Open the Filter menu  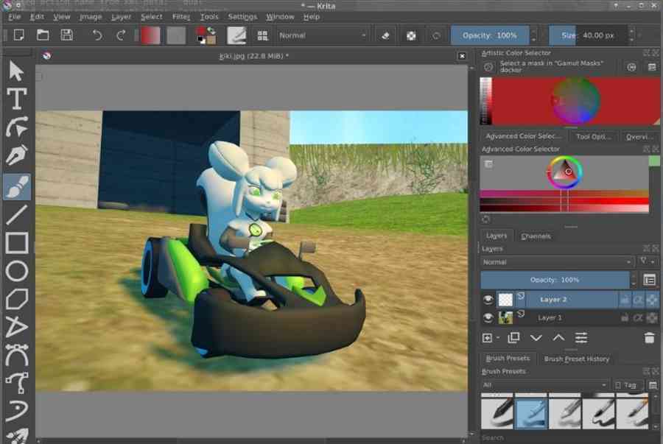pos(180,16)
